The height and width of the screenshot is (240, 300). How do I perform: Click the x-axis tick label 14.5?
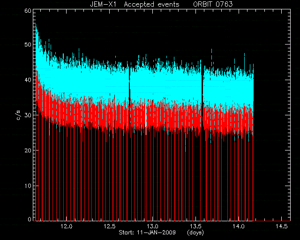coord(282,226)
